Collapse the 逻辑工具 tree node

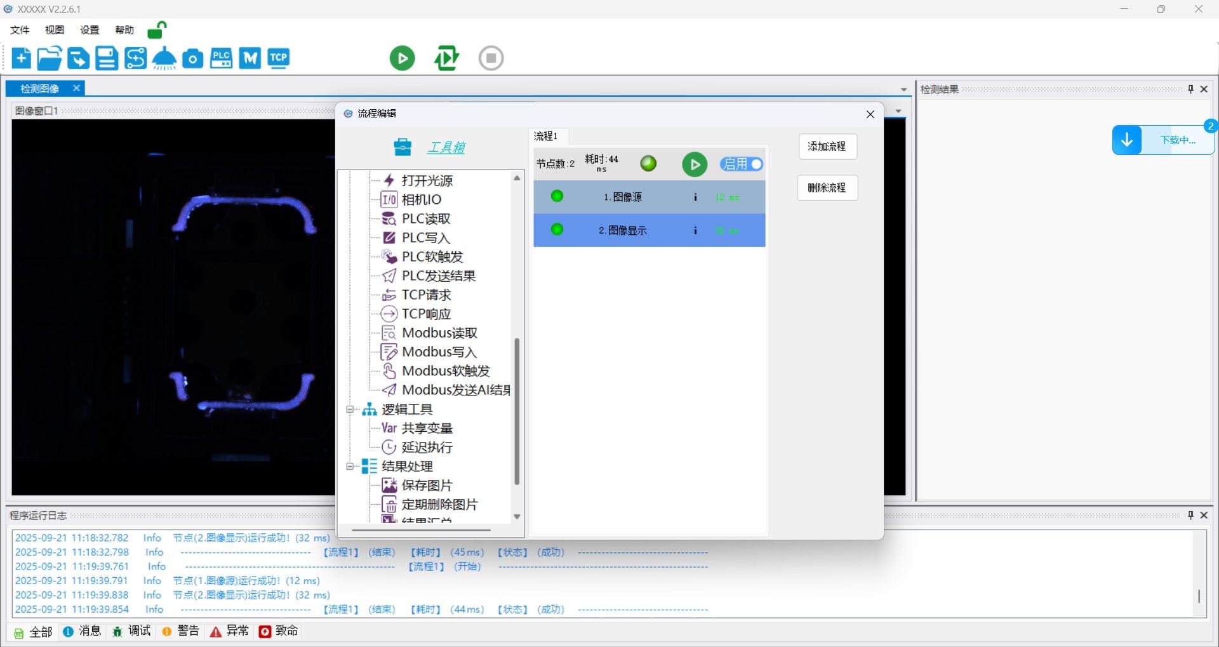coord(350,410)
